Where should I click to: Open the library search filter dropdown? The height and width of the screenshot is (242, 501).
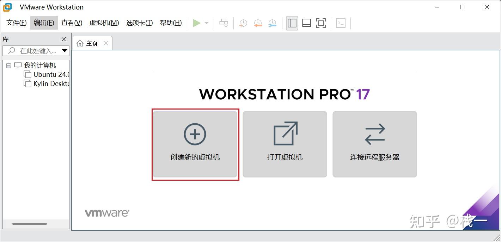[65, 51]
